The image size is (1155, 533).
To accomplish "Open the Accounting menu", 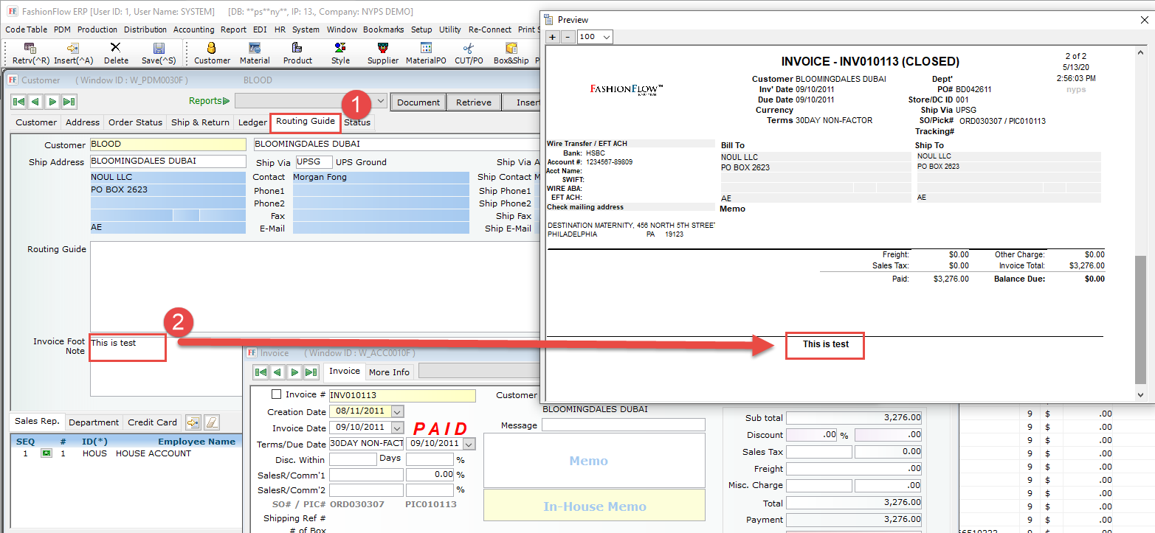I will point(193,29).
